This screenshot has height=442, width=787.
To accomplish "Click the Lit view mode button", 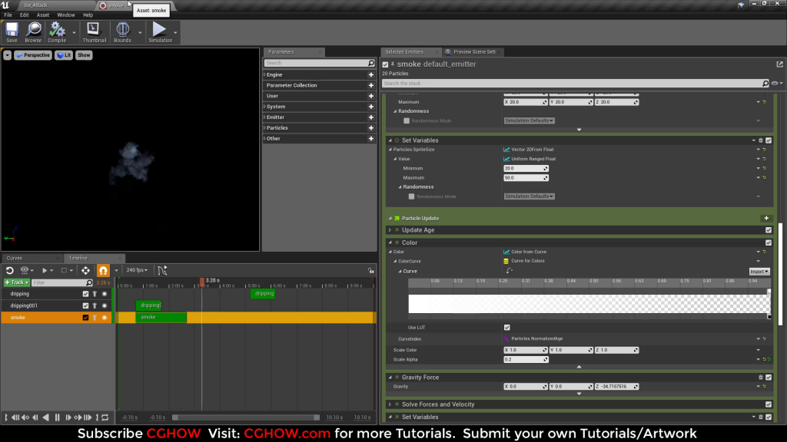I will (x=64, y=55).
